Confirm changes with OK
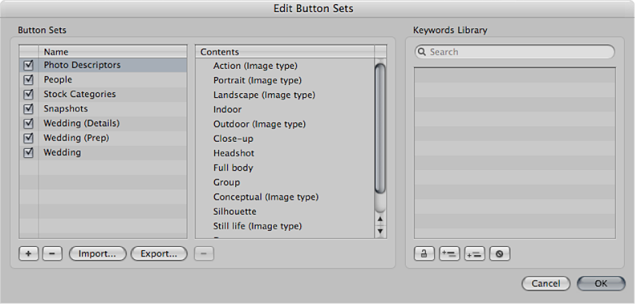 click(601, 283)
